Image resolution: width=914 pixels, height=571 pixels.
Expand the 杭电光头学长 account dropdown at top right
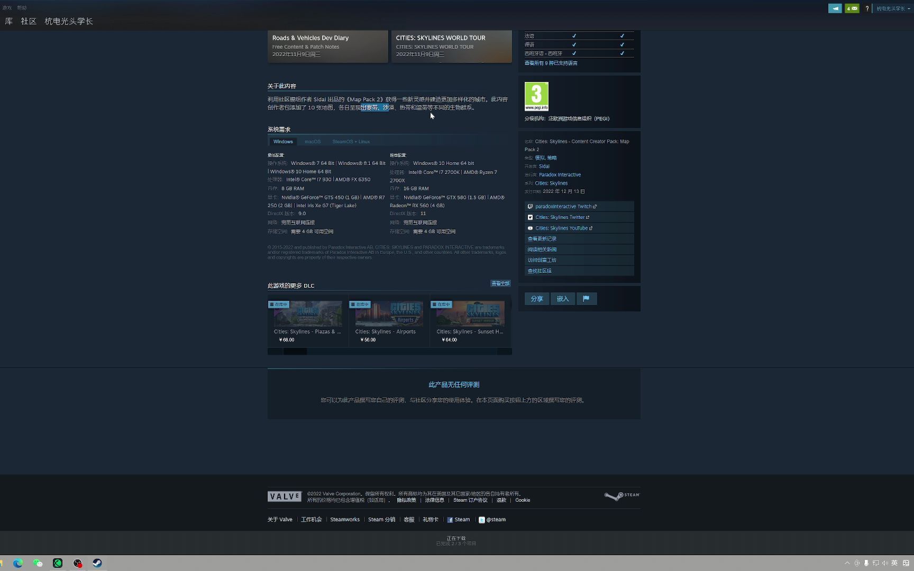pos(893,8)
